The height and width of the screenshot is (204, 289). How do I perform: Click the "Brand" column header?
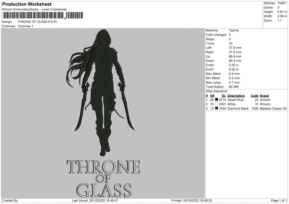click(x=264, y=96)
